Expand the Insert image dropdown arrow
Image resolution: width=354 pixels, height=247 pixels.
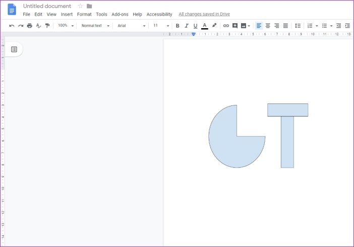tap(249, 26)
